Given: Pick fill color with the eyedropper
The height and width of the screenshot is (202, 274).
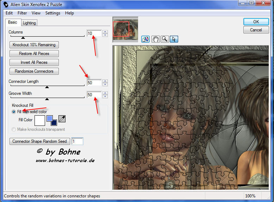Looking at the screenshot, I should click(x=62, y=119).
